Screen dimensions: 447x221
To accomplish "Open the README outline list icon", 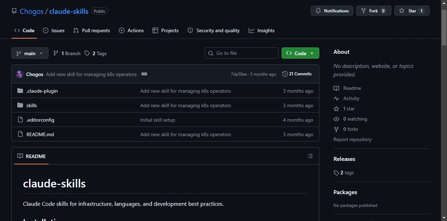I will (310, 156).
